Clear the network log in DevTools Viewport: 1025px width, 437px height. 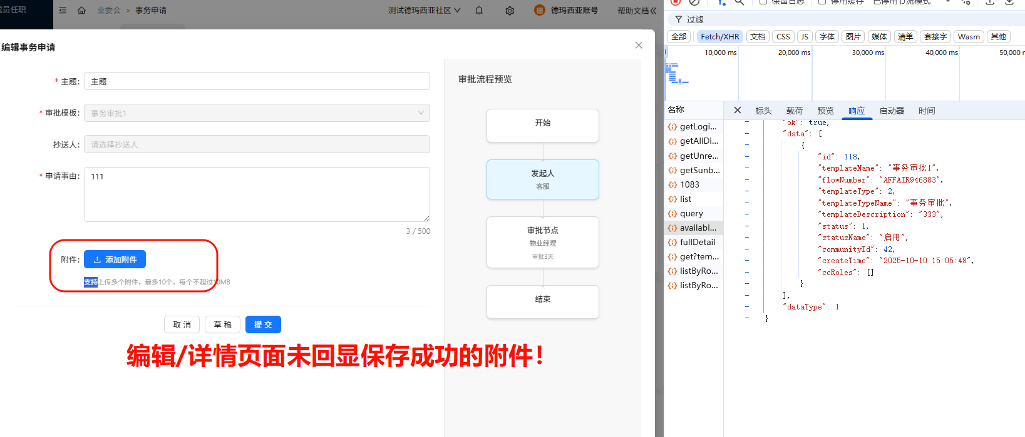pos(694,2)
